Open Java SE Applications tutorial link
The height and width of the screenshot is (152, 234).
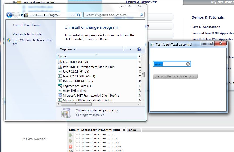[206, 27]
